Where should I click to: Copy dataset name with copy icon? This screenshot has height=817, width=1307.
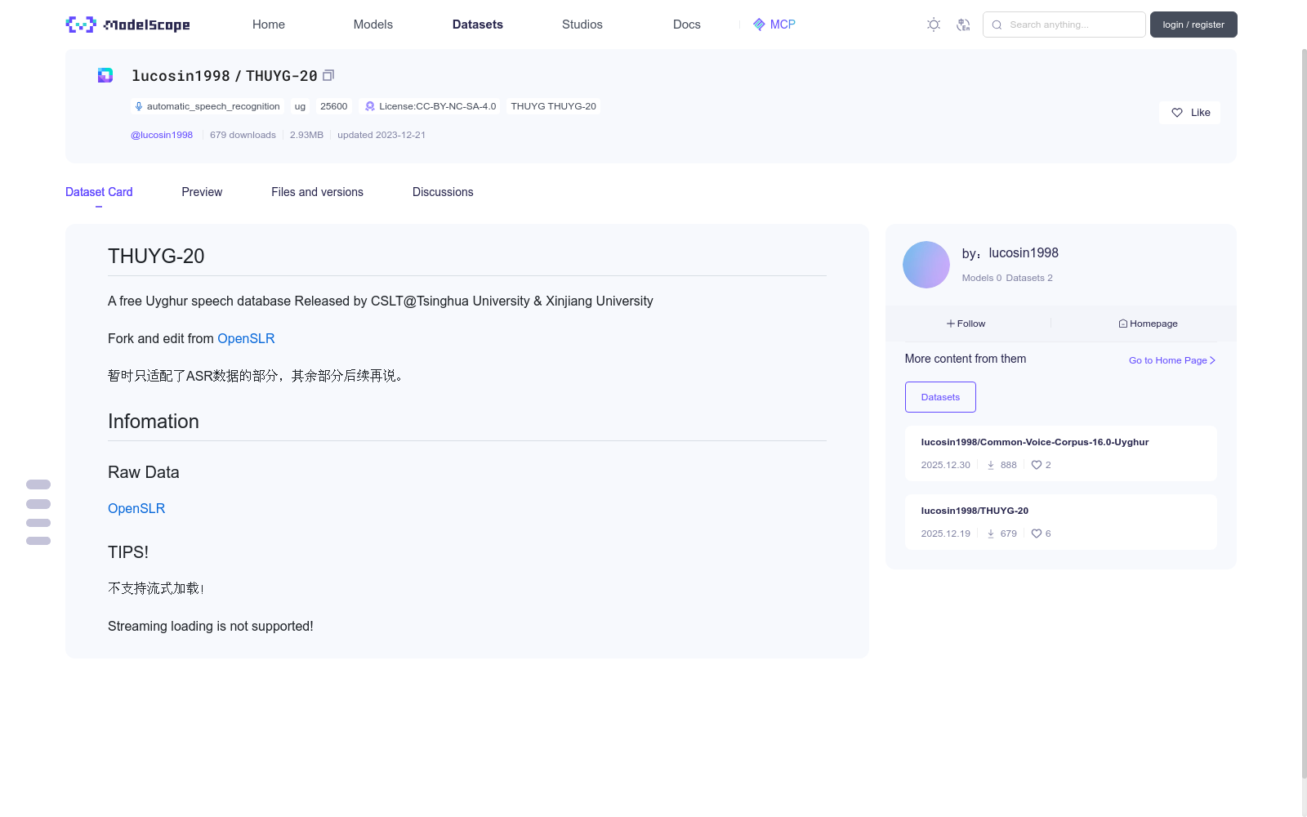[328, 75]
